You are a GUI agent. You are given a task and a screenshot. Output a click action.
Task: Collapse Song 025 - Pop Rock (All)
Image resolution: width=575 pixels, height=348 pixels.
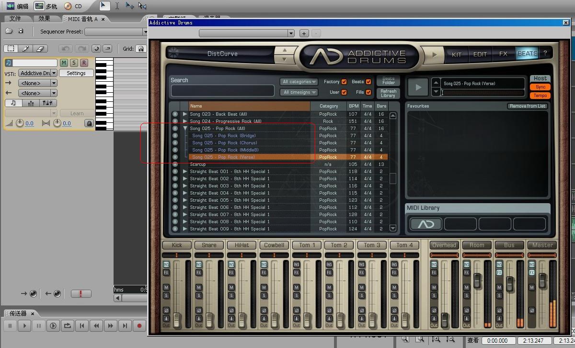tap(185, 128)
